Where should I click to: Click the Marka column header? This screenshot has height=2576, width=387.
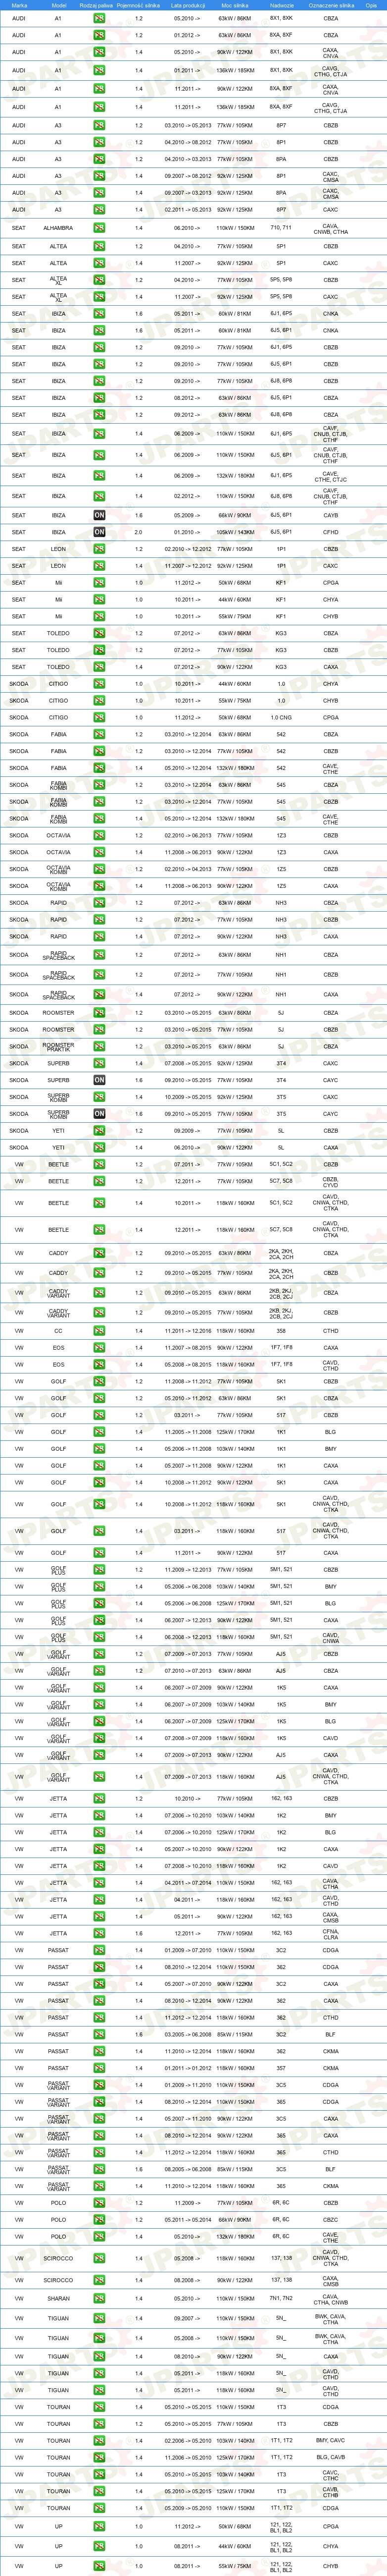tap(19, 5)
